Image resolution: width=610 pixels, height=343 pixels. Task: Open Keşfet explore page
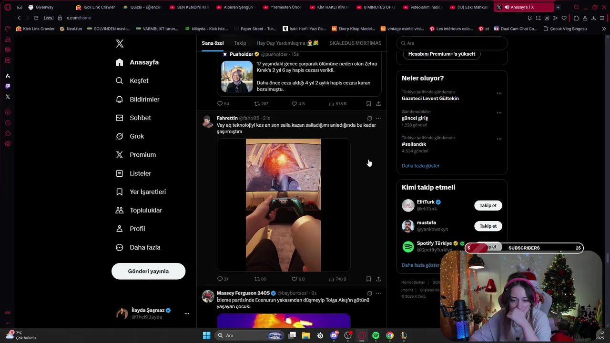pyautogui.click(x=132, y=81)
